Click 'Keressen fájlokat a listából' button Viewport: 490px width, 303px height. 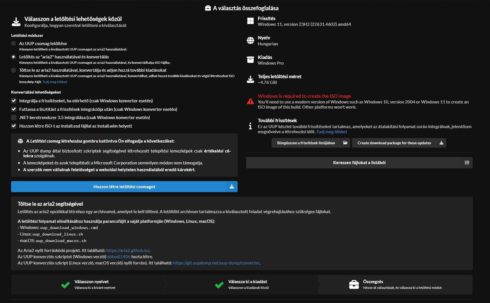click(x=359, y=163)
